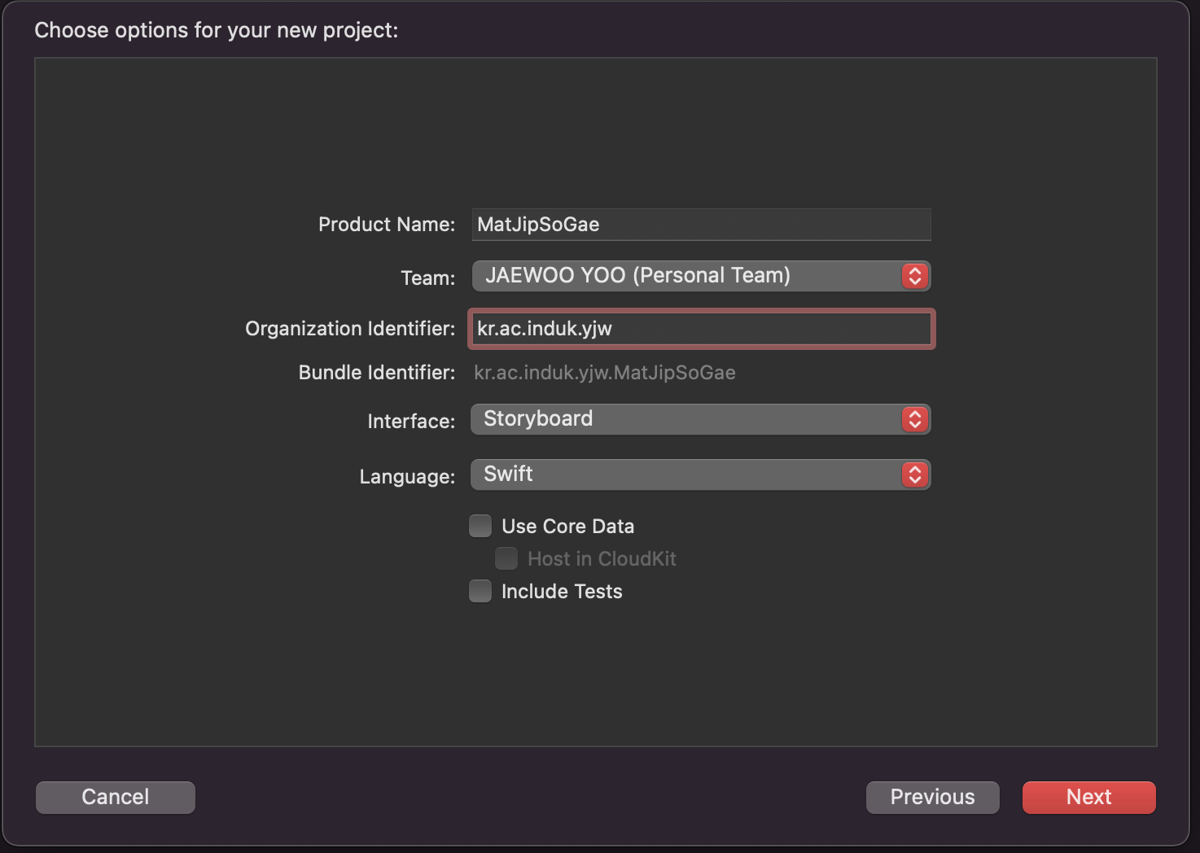This screenshot has width=1200, height=853.
Task: Proceed with the Next button
Action: point(1088,797)
